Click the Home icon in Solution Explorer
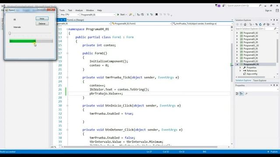Viewport: 280px width, 157px height. point(245,24)
